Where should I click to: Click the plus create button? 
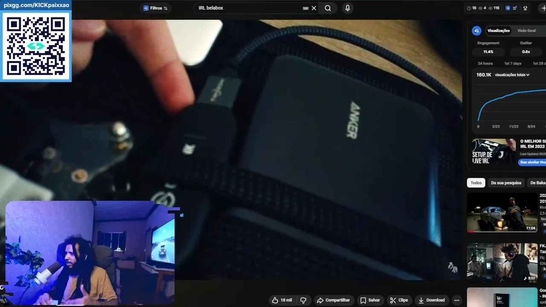pos(543,8)
